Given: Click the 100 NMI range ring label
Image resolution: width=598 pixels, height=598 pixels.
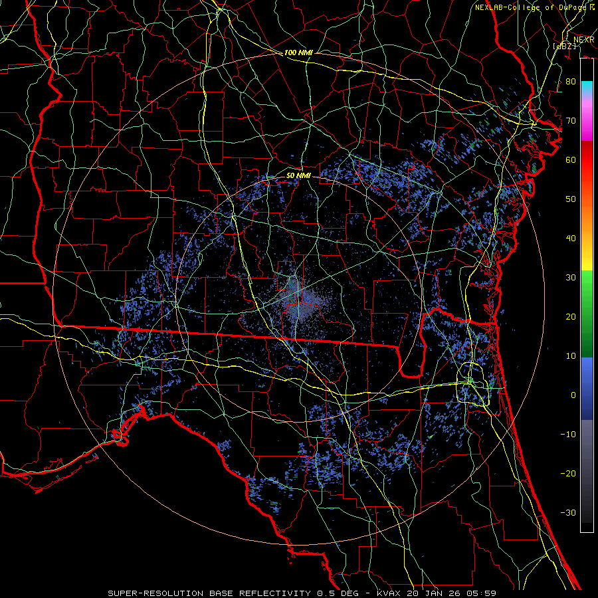Looking at the screenshot, I should click(298, 52).
